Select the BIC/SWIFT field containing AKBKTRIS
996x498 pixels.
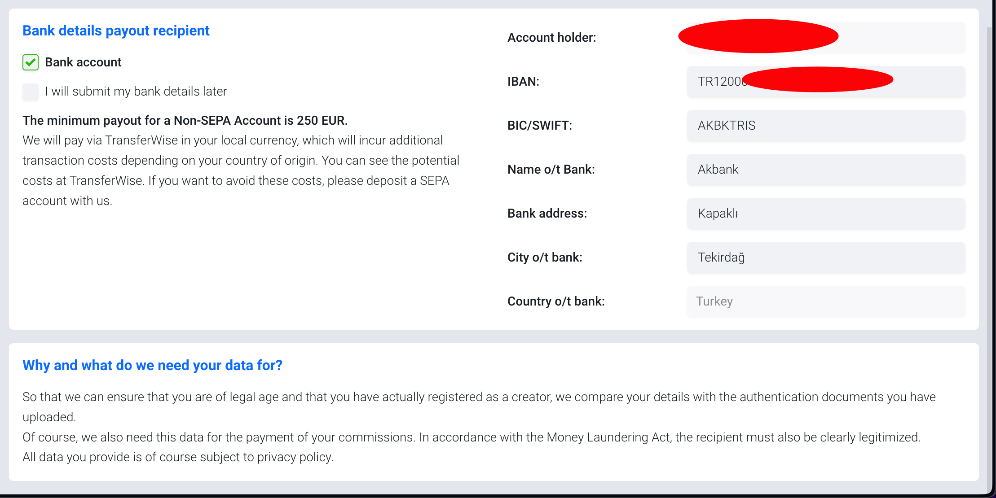pos(826,126)
